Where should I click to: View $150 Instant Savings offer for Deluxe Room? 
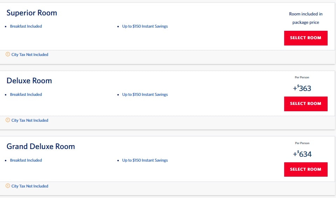click(145, 94)
